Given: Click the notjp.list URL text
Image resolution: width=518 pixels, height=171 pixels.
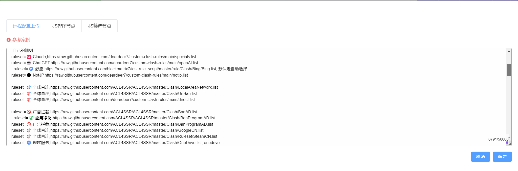Looking at the screenshot, I should pyautogui.click(x=116, y=75).
